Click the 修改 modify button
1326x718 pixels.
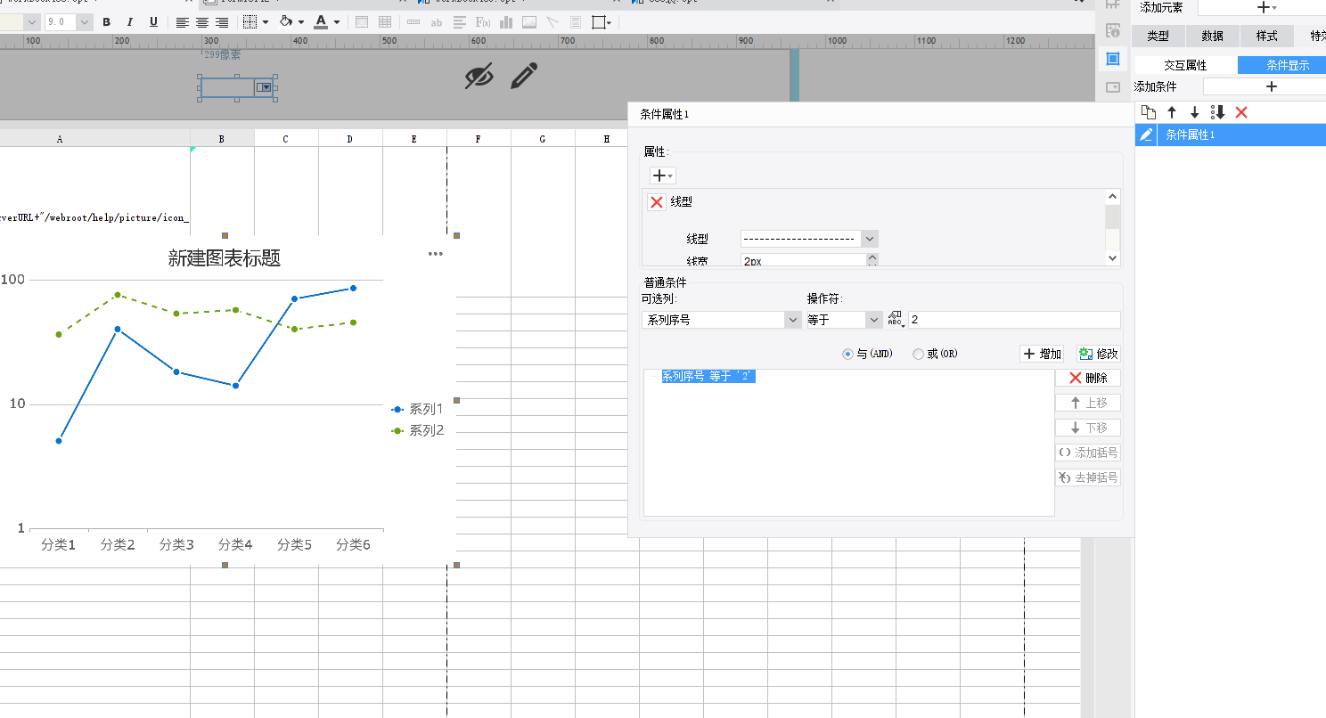click(1099, 354)
